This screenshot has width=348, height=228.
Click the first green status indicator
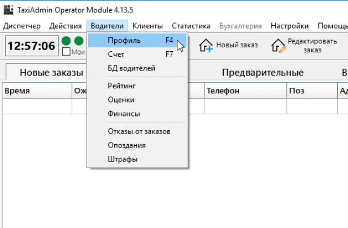(66, 41)
